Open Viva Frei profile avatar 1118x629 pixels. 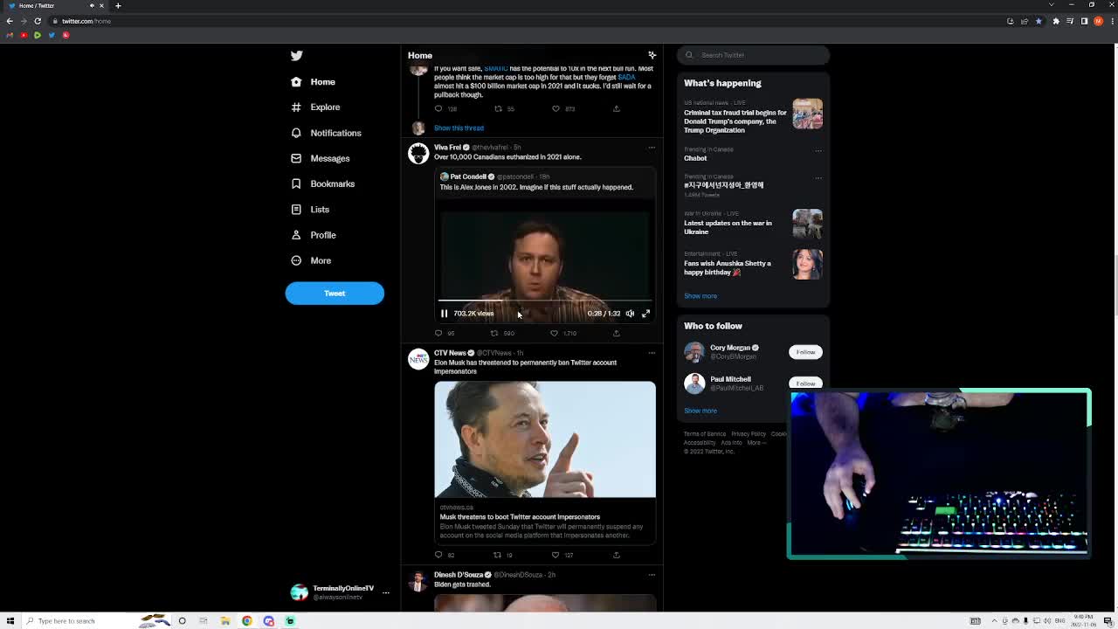coord(418,154)
